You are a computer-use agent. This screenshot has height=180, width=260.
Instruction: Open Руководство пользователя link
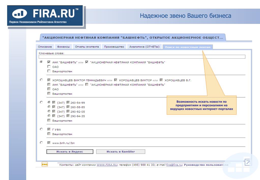206,165
